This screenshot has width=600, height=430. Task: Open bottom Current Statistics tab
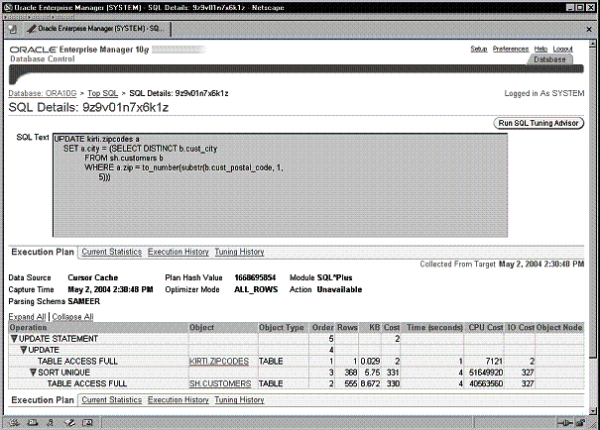(112, 400)
